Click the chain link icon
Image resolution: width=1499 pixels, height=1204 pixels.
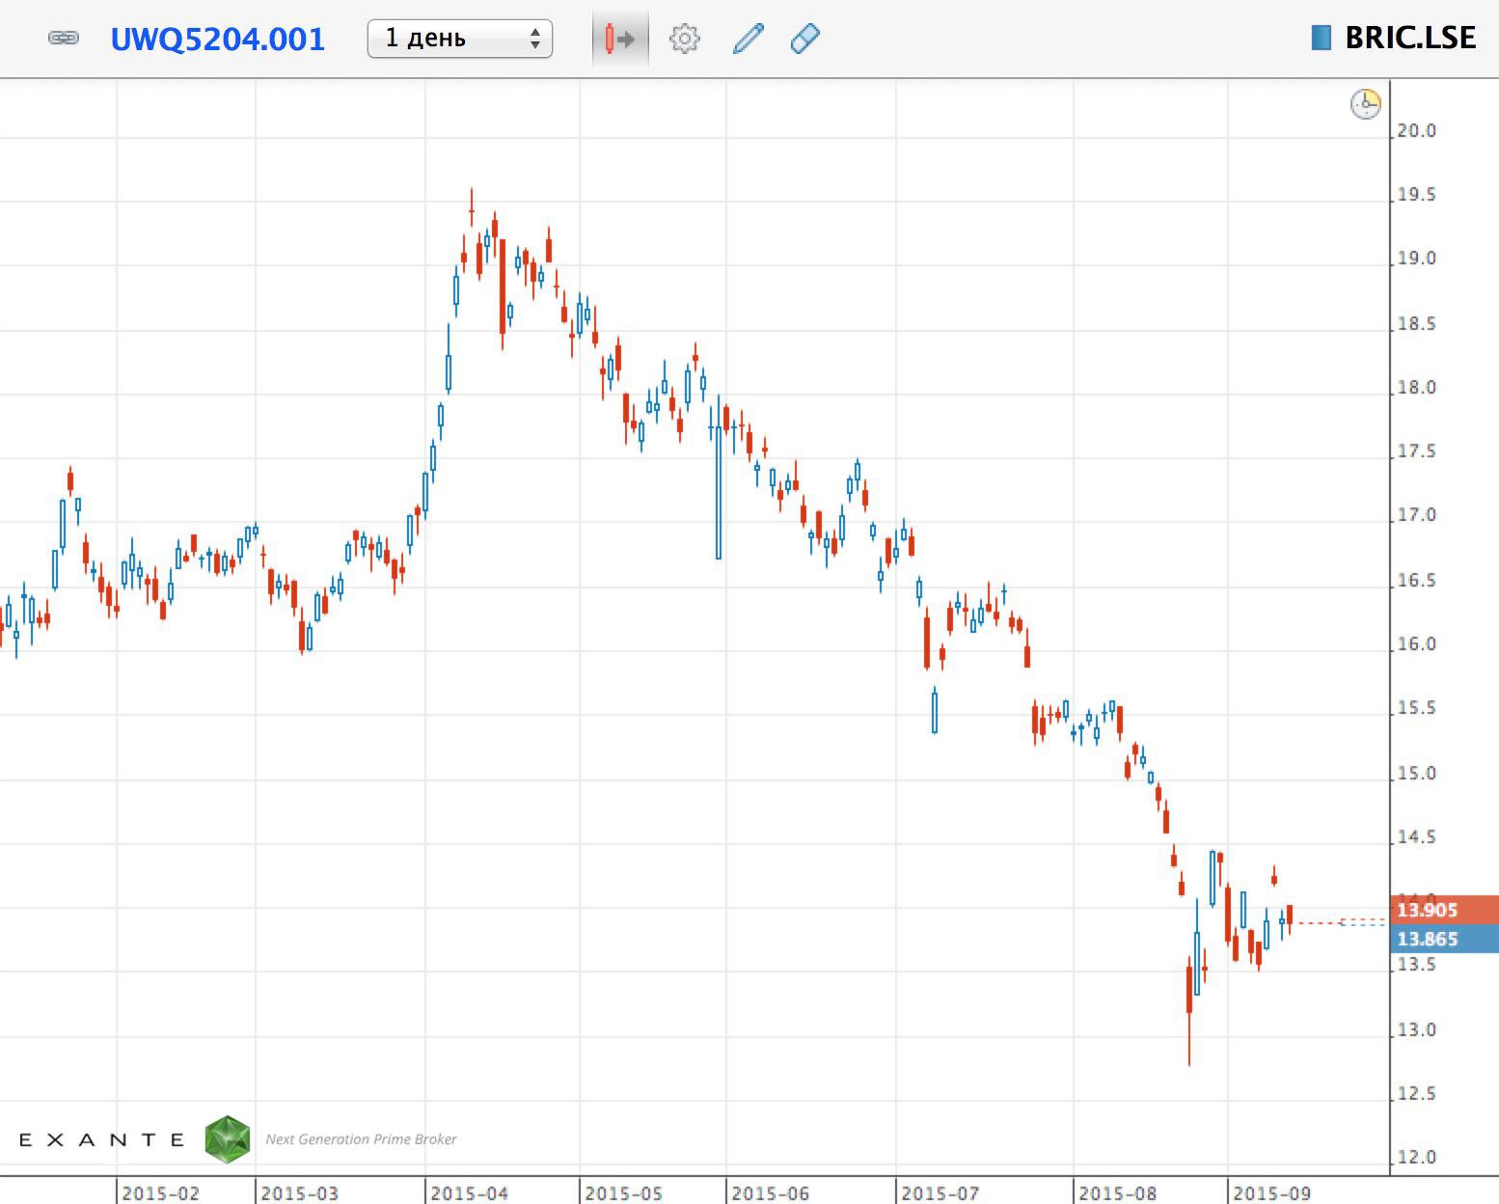[x=64, y=39]
